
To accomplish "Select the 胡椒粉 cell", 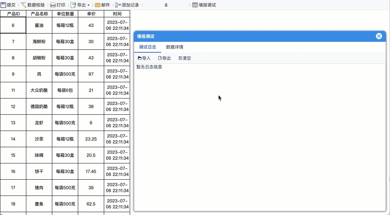I will (x=39, y=58).
